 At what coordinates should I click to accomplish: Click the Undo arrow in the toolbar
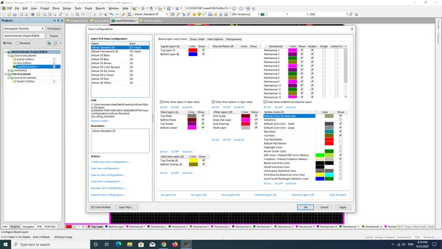[x=112, y=14]
